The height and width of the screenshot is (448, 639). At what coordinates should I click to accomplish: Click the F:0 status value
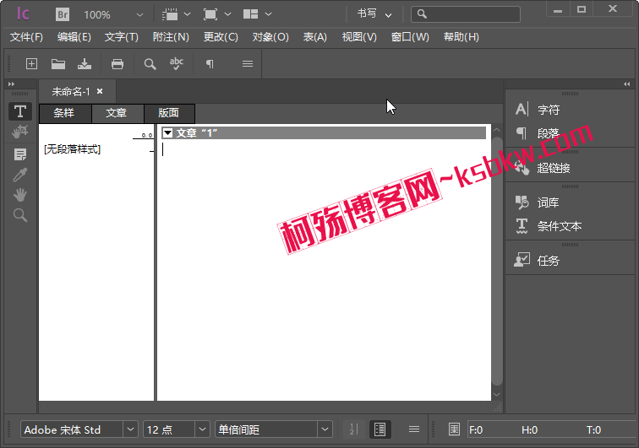pos(476,429)
